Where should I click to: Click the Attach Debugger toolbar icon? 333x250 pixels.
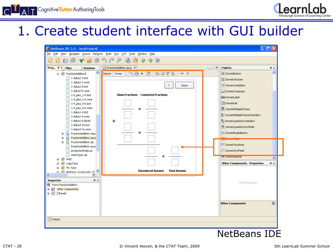(157, 60)
